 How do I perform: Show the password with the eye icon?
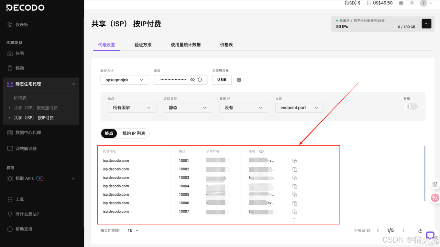(x=193, y=80)
